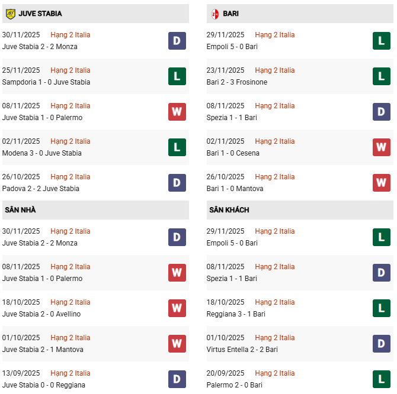Open Hạng 2 Italia link dated 23/11/2025
397x394 pixels.
[275, 70]
